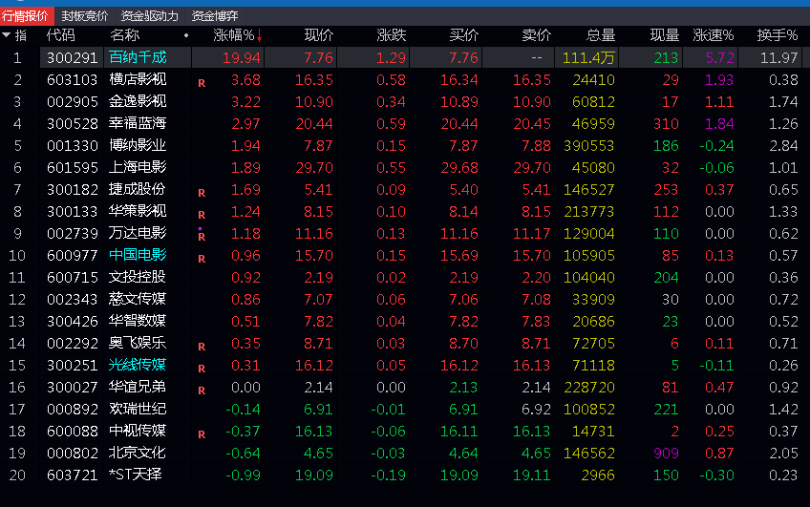Select stock 捷成股份
Image resolution: width=810 pixels, height=507 pixels.
click(x=138, y=189)
